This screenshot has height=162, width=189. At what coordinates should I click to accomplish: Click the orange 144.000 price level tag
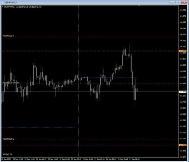click(183, 51)
